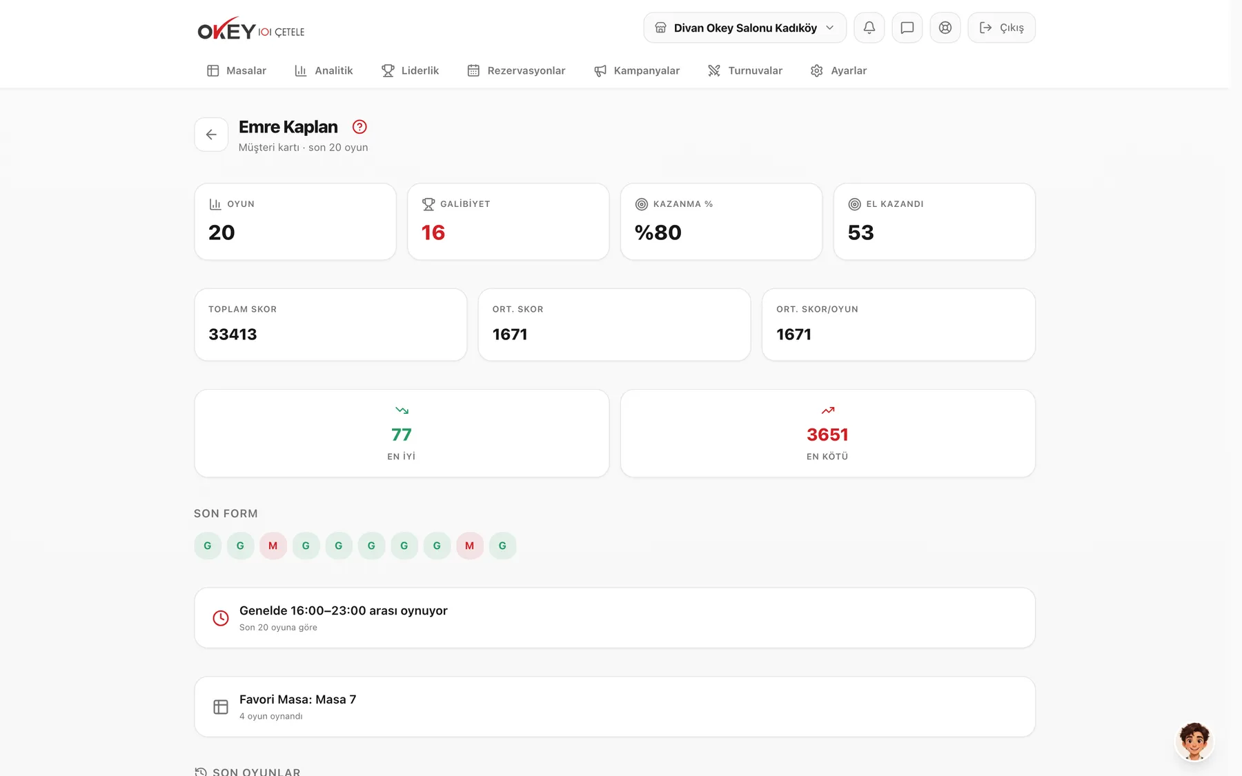1242x776 pixels.
Task: Expand the Divan Okey Salonu Kadıköy dropdown
Action: [x=745, y=28]
